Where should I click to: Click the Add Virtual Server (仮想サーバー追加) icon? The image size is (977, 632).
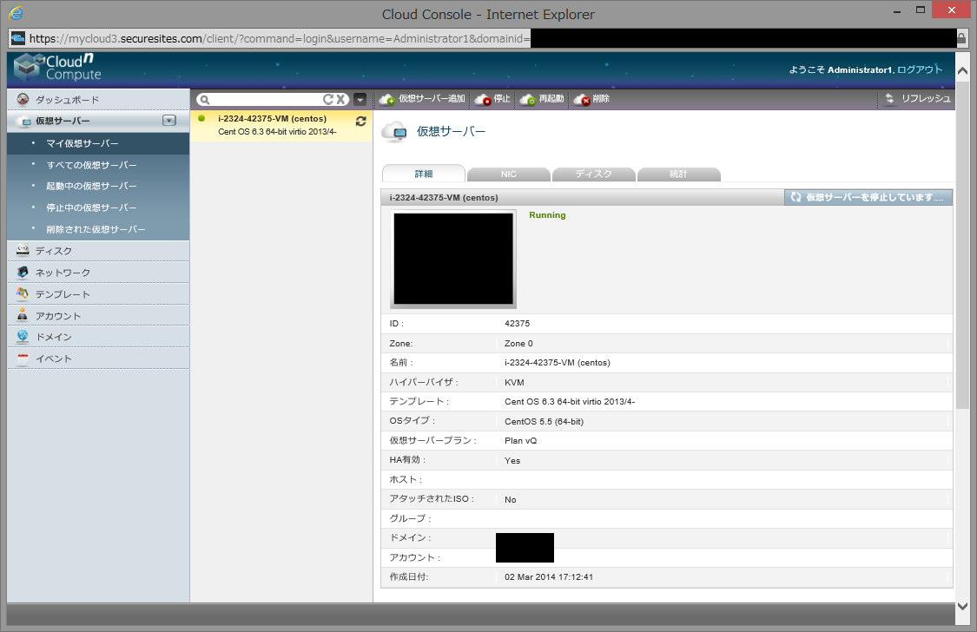tap(387, 100)
